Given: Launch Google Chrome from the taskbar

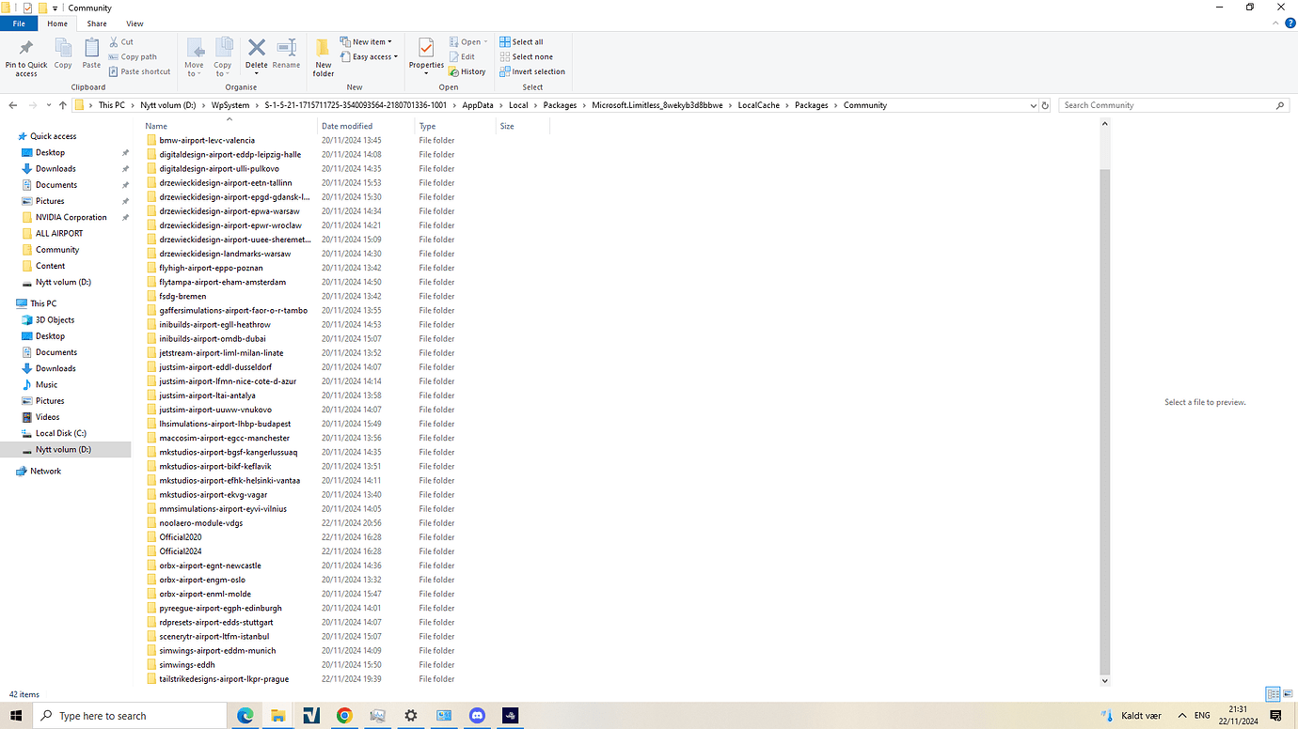Looking at the screenshot, I should click(344, 716).
